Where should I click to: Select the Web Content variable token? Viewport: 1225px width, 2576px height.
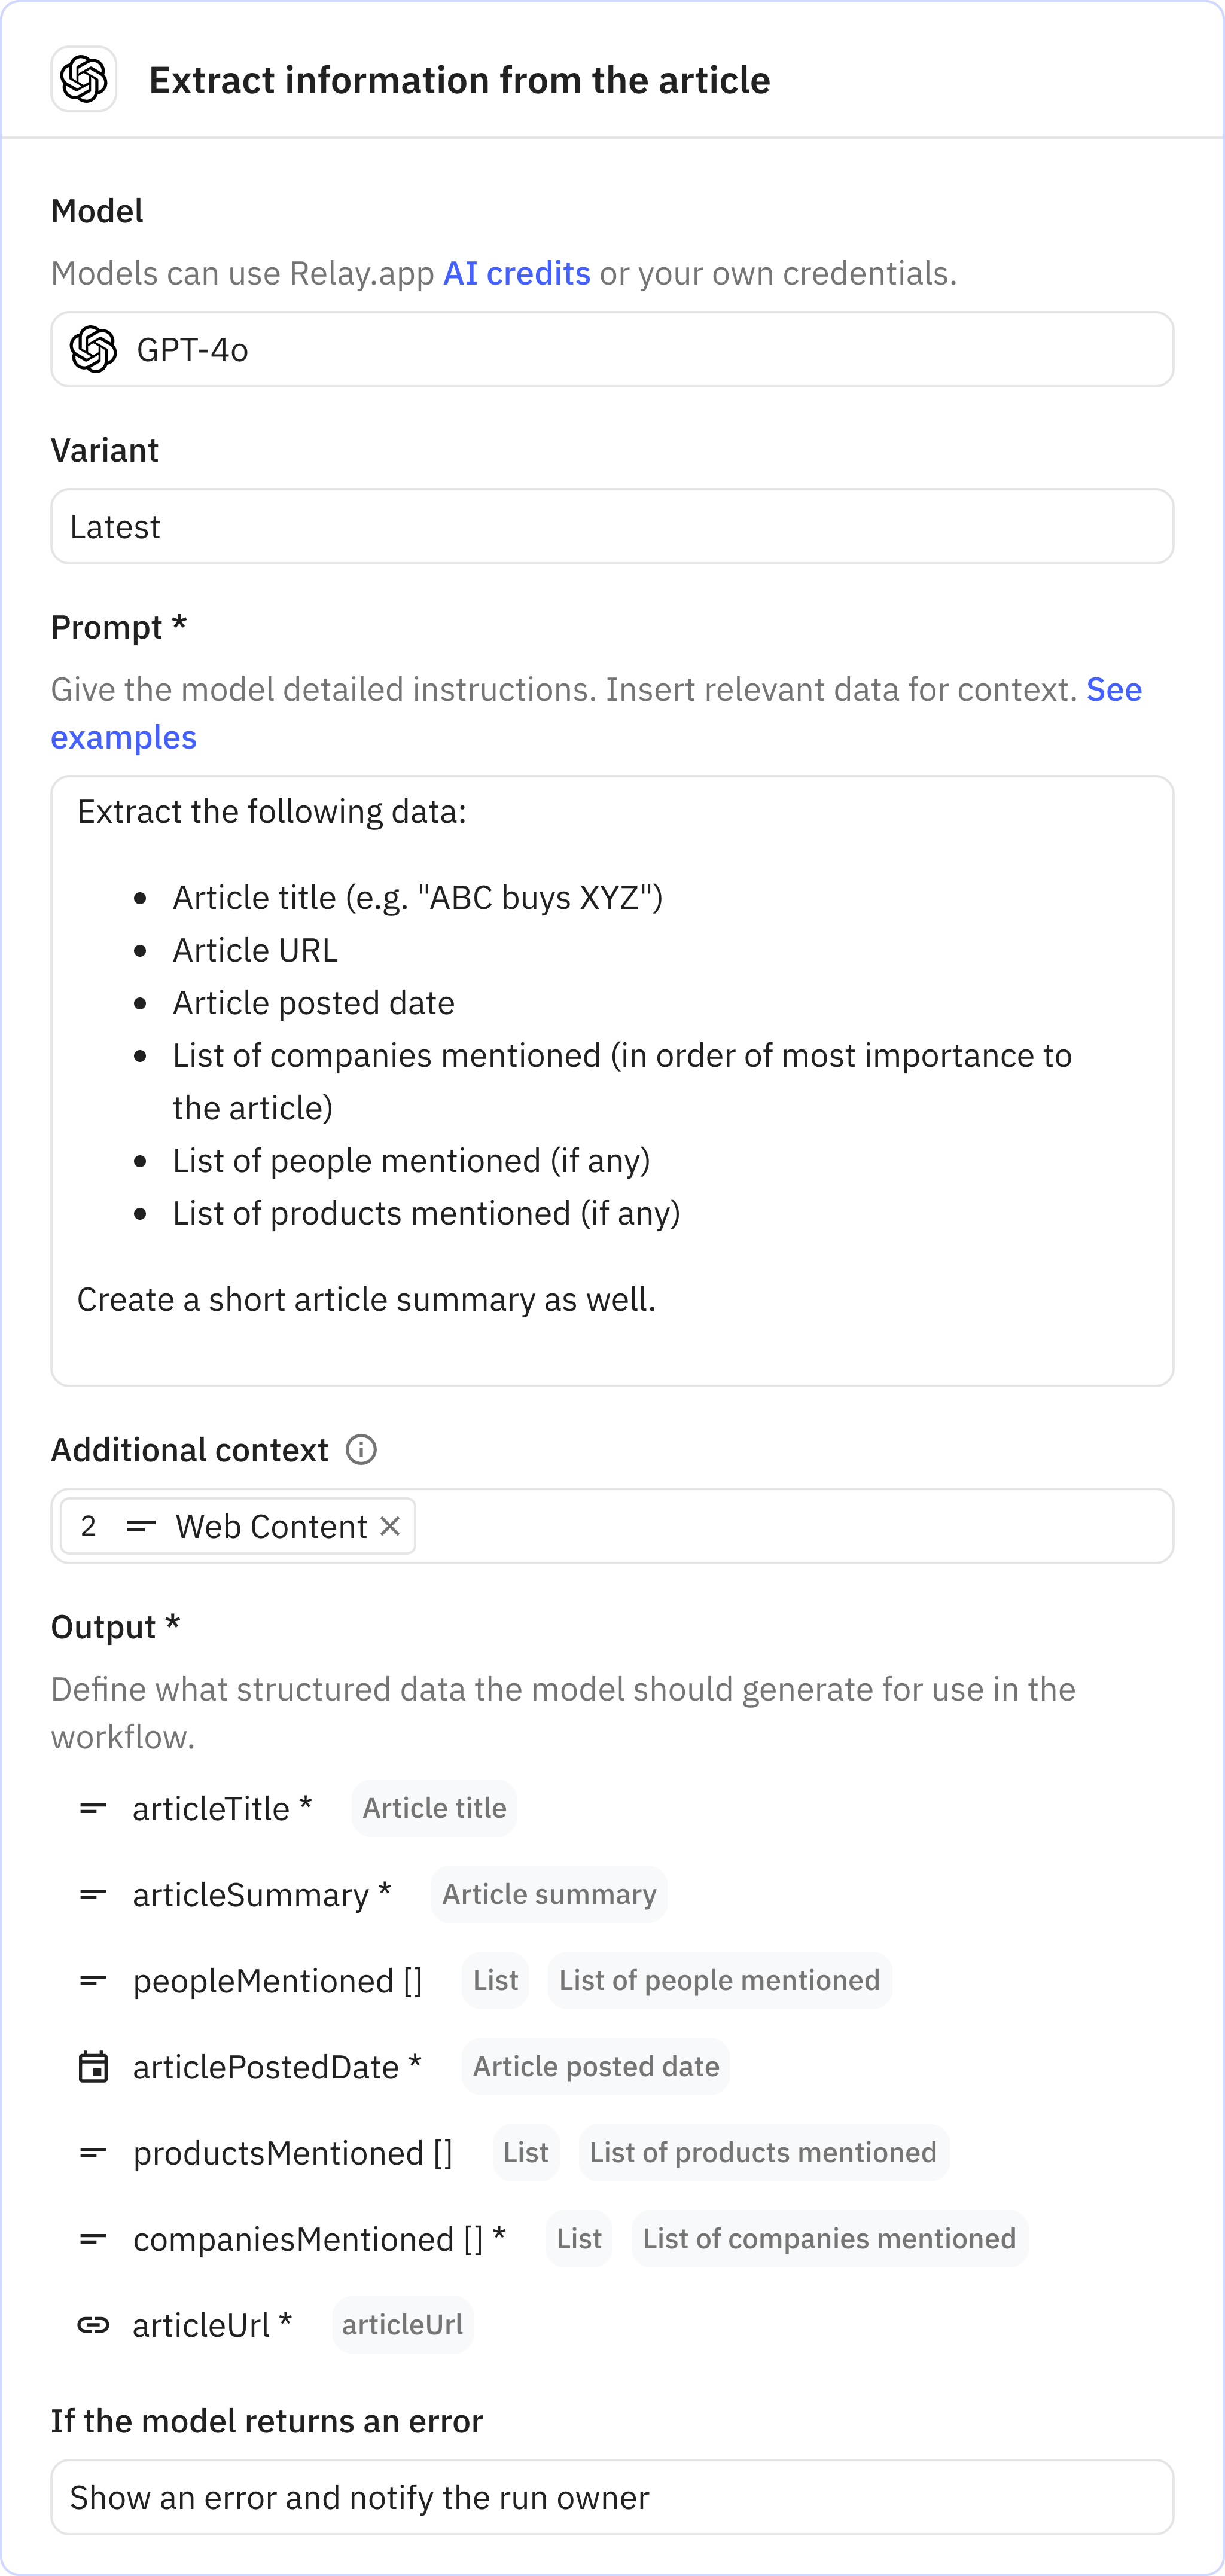tap(270, 1525)
